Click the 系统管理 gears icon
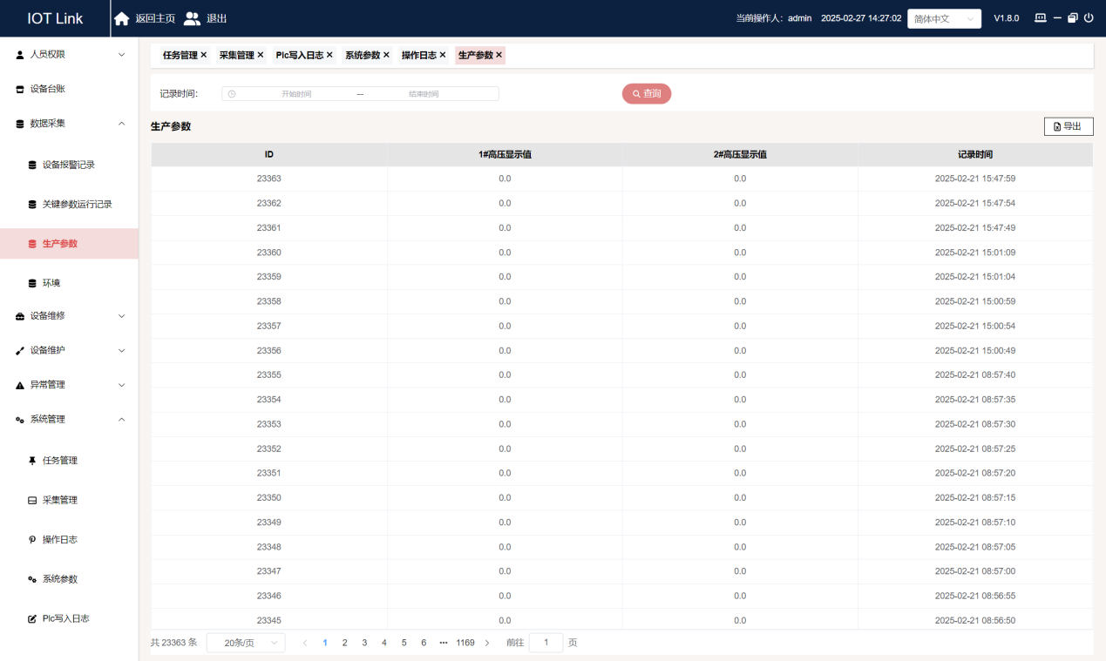The height and width of the screenshot is (661, 1106). click(20, 420)
